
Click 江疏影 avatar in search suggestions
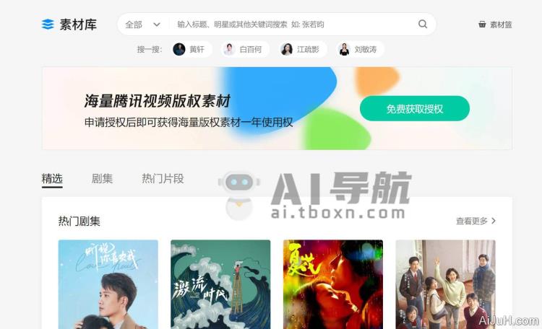coord(287,49)
